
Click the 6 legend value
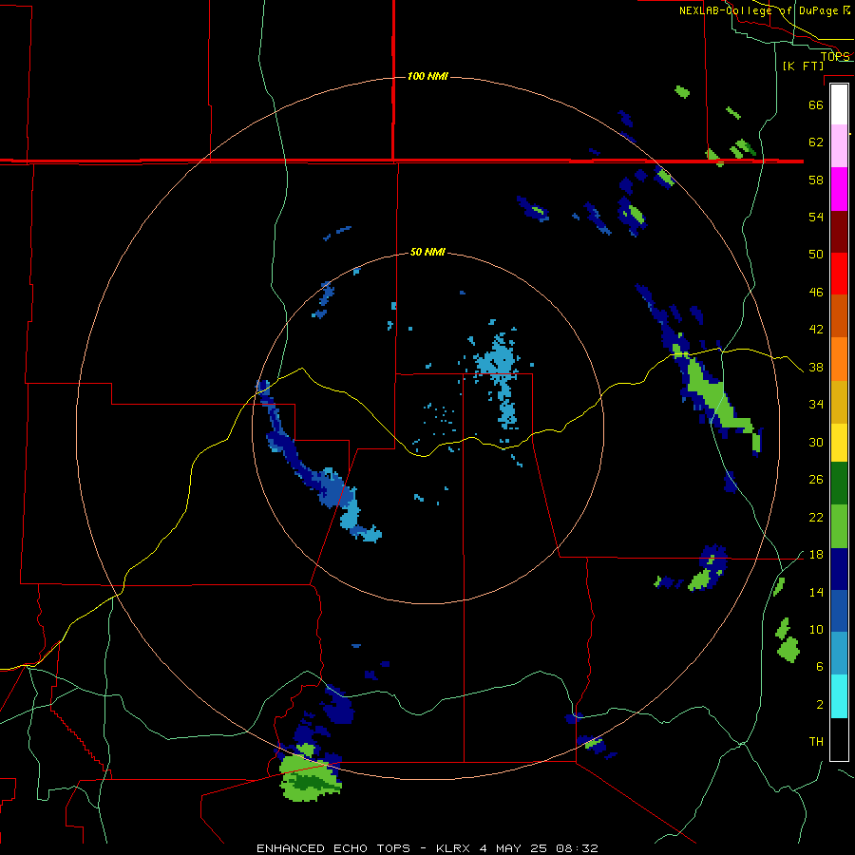[819, 666]
